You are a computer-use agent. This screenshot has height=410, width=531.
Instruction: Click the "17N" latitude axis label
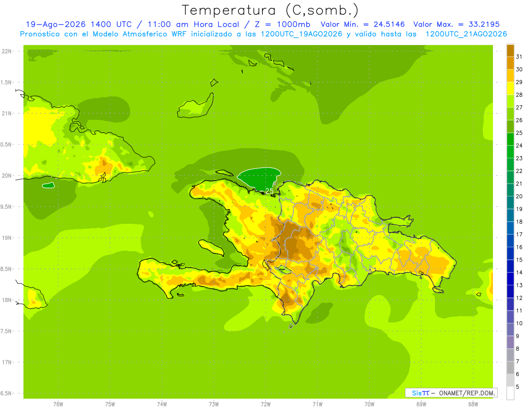[7, 362]
